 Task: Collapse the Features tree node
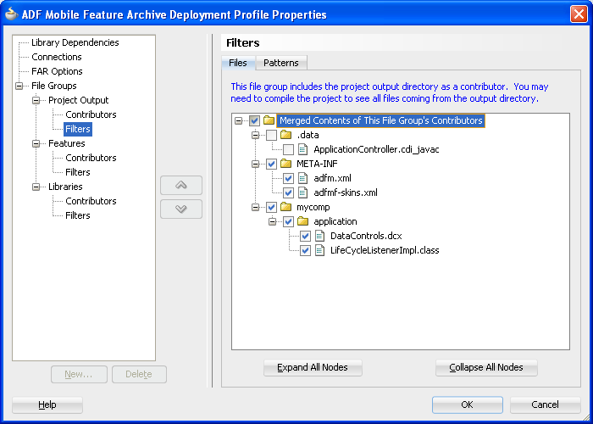[36, 144]
